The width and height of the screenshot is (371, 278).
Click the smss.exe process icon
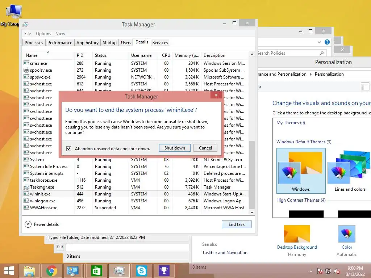26,63
